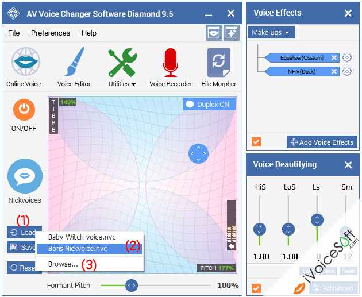Click the lips panel icon in menu bar
The image size is (362, 297).
tap(214, 33)
